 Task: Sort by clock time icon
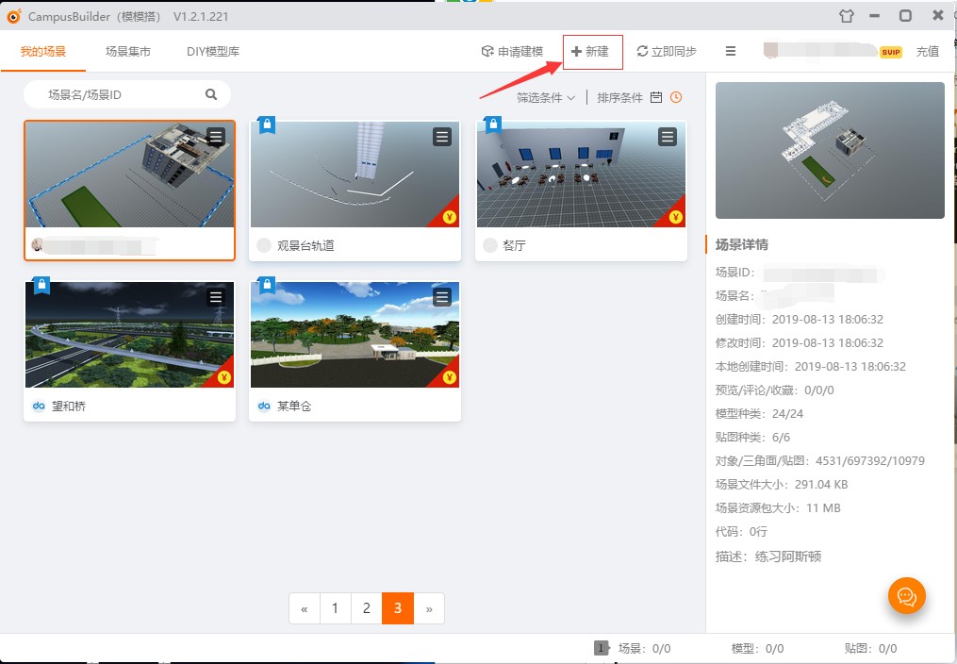coord(676,97)
